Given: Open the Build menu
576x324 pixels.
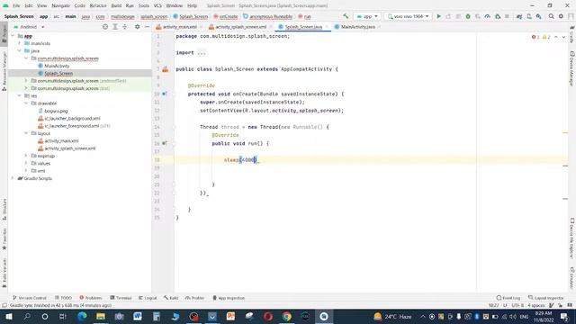Looking at the screenshot, I should 116,5.
